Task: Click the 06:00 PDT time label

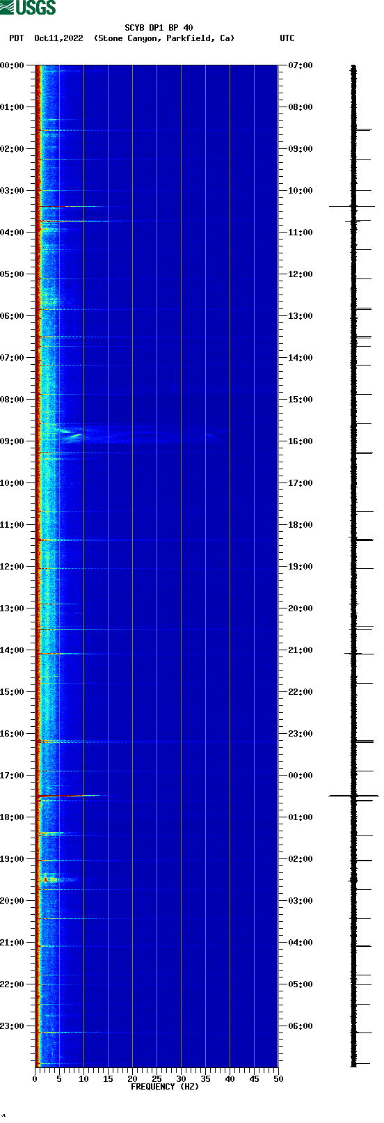Action: (13, 316)
